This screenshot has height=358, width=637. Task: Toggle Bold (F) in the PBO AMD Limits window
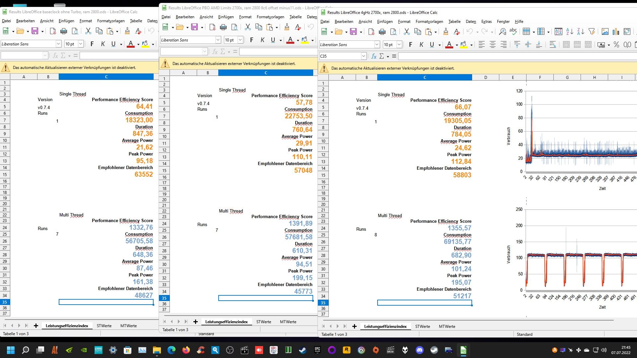click(251, 40)
